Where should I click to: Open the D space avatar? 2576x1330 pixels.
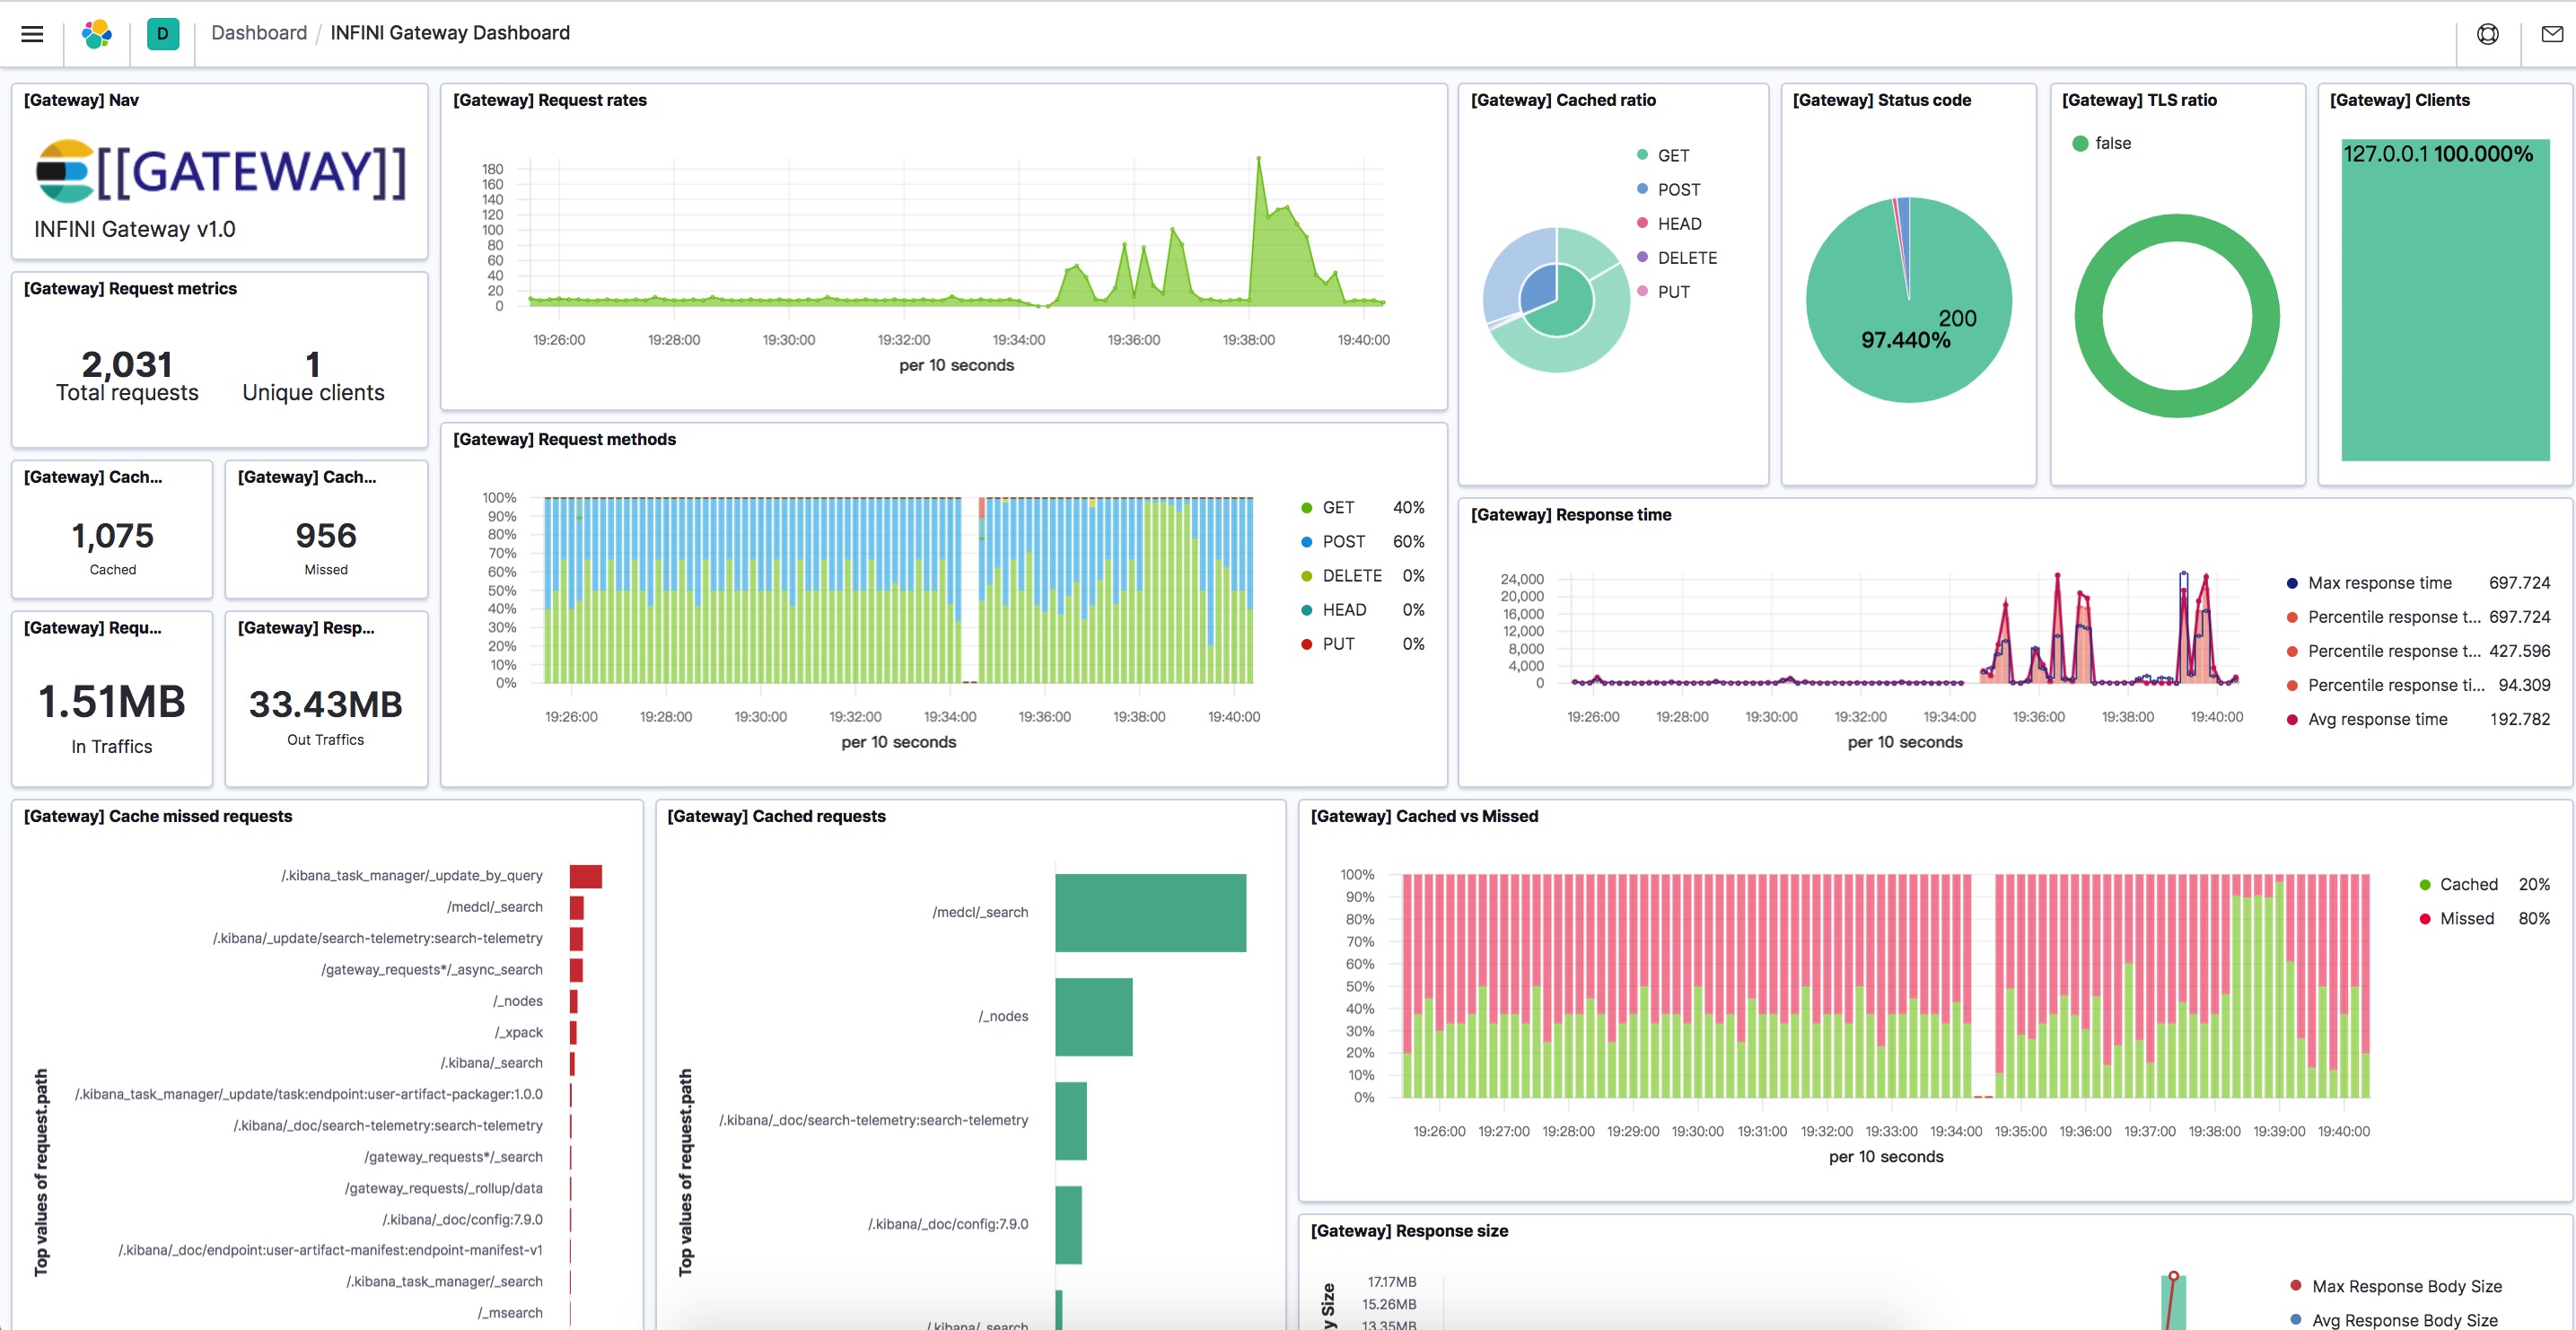(x=162, y=34)
